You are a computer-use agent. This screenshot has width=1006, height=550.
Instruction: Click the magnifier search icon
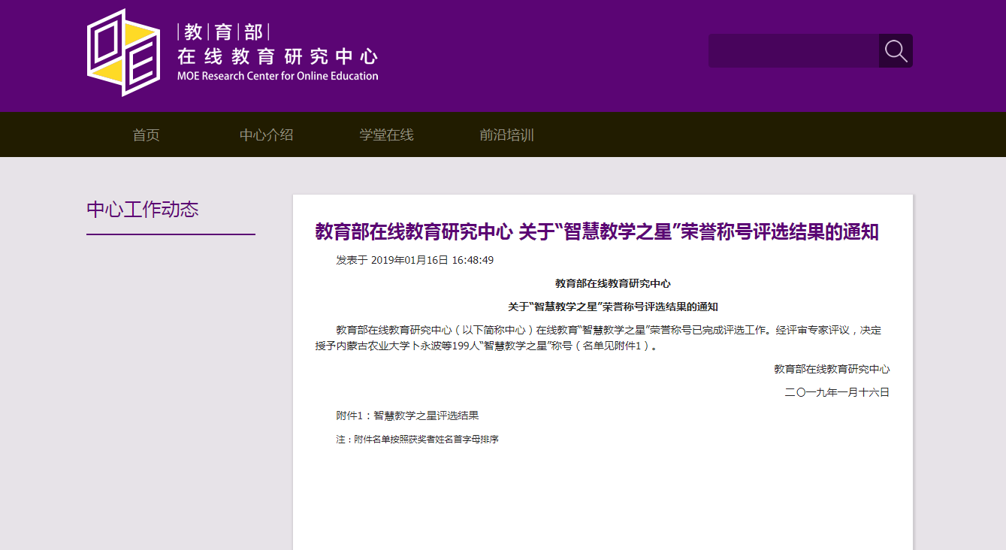coord(896,51)
